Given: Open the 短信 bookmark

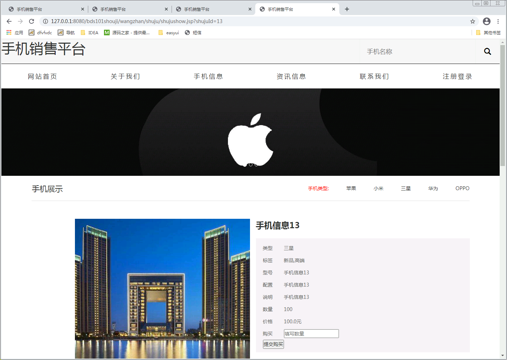Looking at the screenshot, I should point(193,33).
